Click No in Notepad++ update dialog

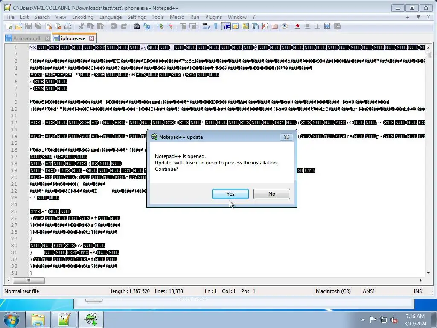[x=272, y=194]
